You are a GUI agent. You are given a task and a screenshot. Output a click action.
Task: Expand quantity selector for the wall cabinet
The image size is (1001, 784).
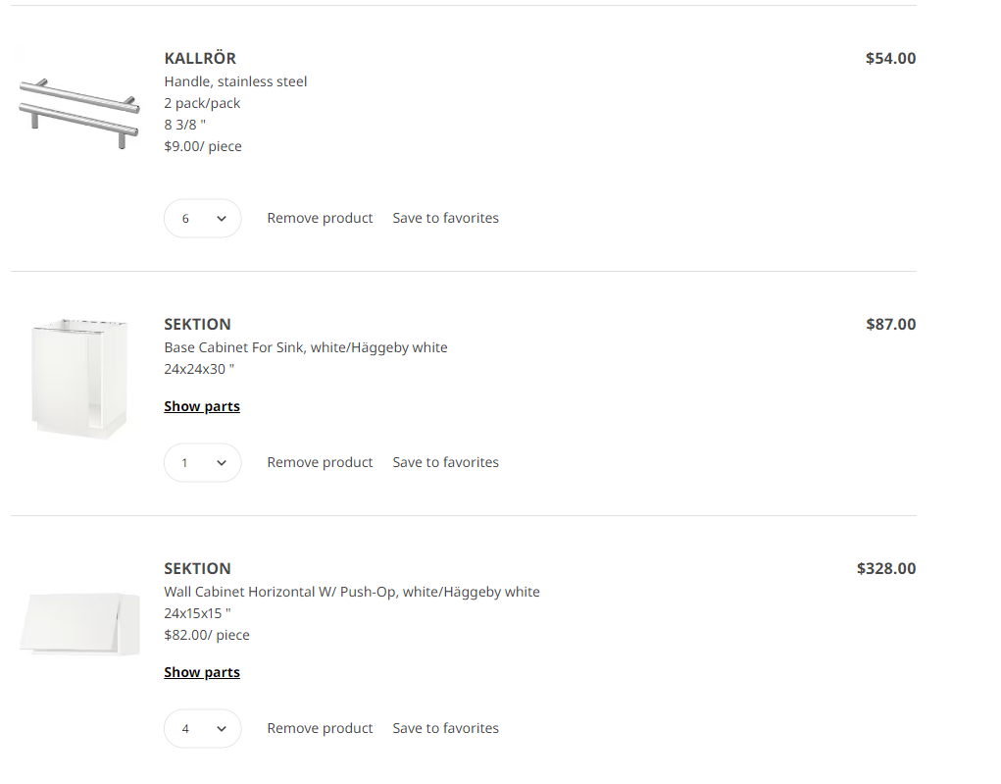(x=203, y=728)
